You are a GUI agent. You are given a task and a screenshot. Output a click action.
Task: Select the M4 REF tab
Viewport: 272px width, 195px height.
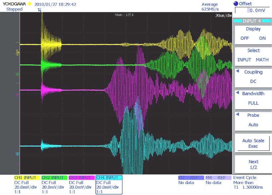pos(218,178)
